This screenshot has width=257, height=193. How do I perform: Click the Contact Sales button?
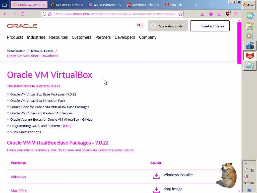(210, 26)
